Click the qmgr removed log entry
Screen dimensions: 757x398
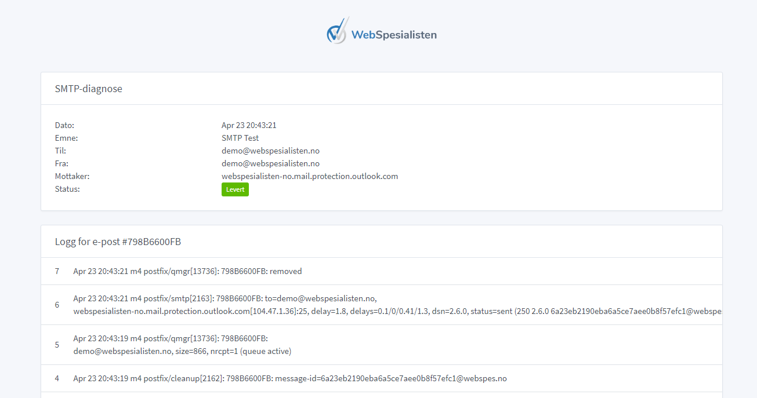[x=187, y=271]
